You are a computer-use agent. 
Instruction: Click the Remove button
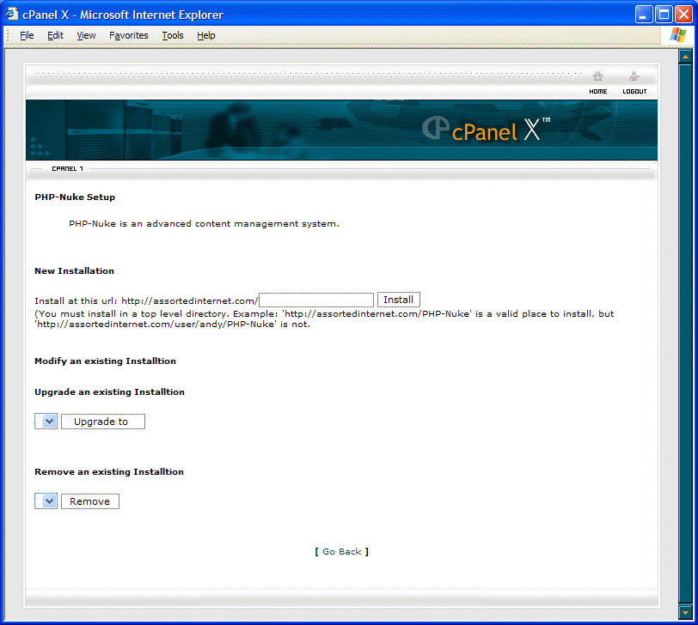pyautogui.click(x=90, y=501)
